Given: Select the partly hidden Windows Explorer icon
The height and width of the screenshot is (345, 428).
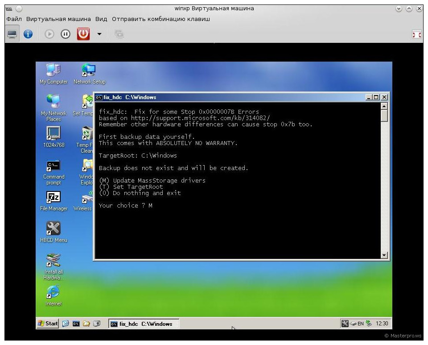Looking at the screenshot, I should point(86,172).
